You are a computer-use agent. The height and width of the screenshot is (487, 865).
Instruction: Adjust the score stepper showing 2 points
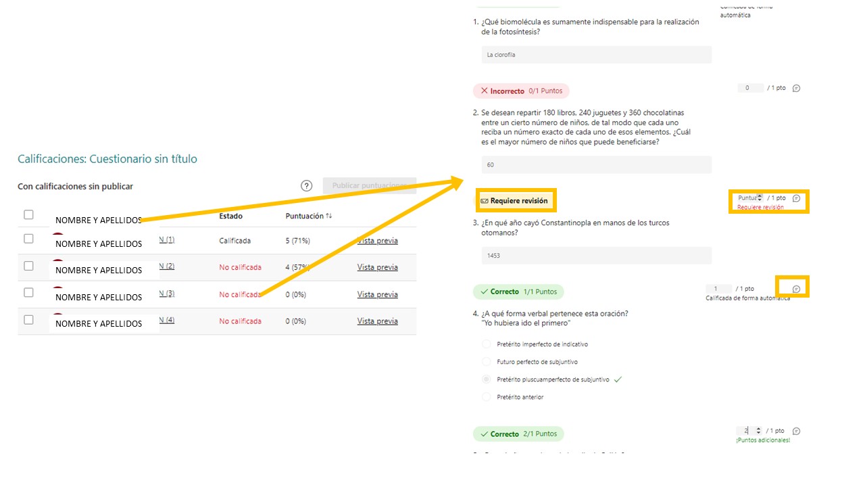click(x=758, y=431)
